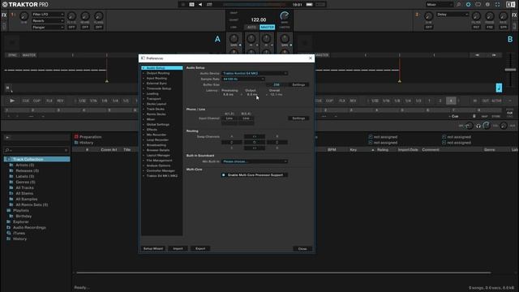
Task: Click the headphones icon in the mixer strip
Action: pos(478,126)
